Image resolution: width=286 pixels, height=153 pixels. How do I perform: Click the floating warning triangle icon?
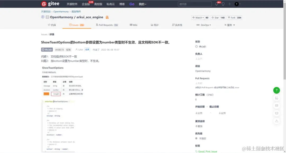point(276,121)
